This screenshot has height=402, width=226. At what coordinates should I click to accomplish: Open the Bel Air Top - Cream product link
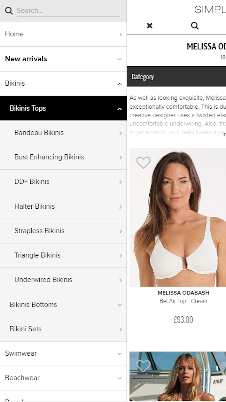[x=183, y=301]
